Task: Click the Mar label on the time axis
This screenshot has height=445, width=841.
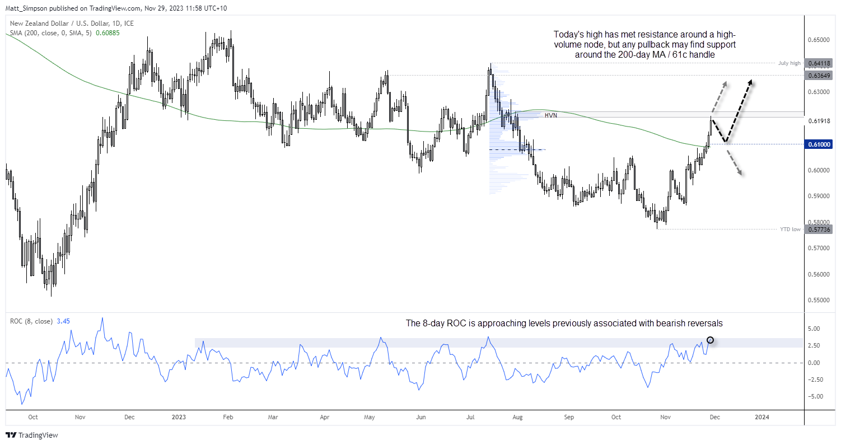Action: click(272, 417)
